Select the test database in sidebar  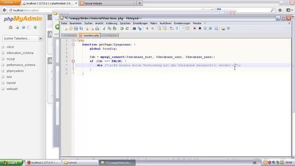(9, 77)
